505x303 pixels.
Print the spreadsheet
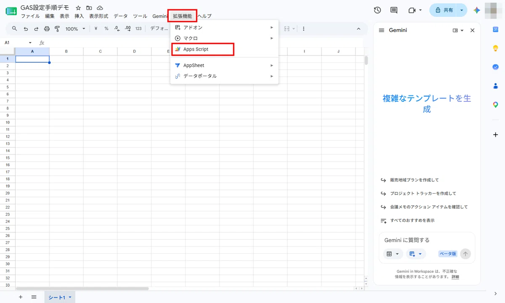[x=47, y=29]
